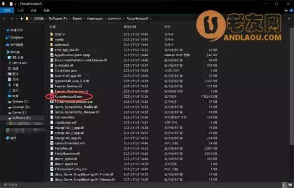Click the TTUploaderConfig.xml file icon
The width and height of the screenshot is (294, 188).
52,169
